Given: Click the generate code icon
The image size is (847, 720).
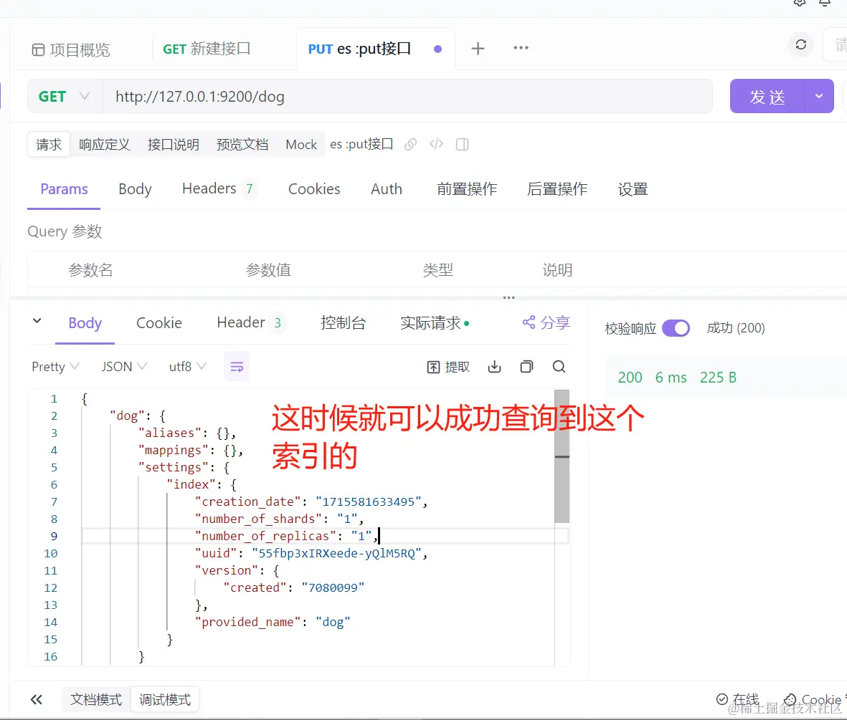Looking at the screenshot, I should click(437, 144).
